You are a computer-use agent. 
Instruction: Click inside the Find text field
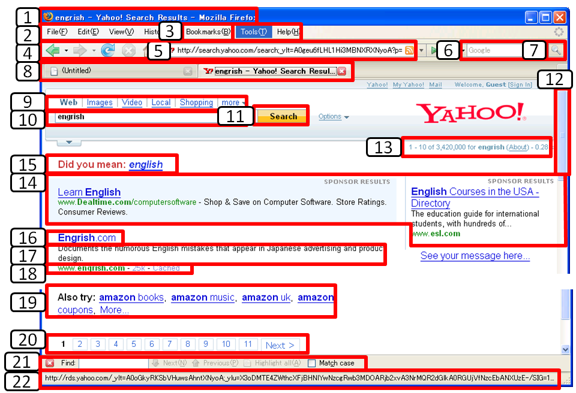pyautogui.click(x=113, y=363)
